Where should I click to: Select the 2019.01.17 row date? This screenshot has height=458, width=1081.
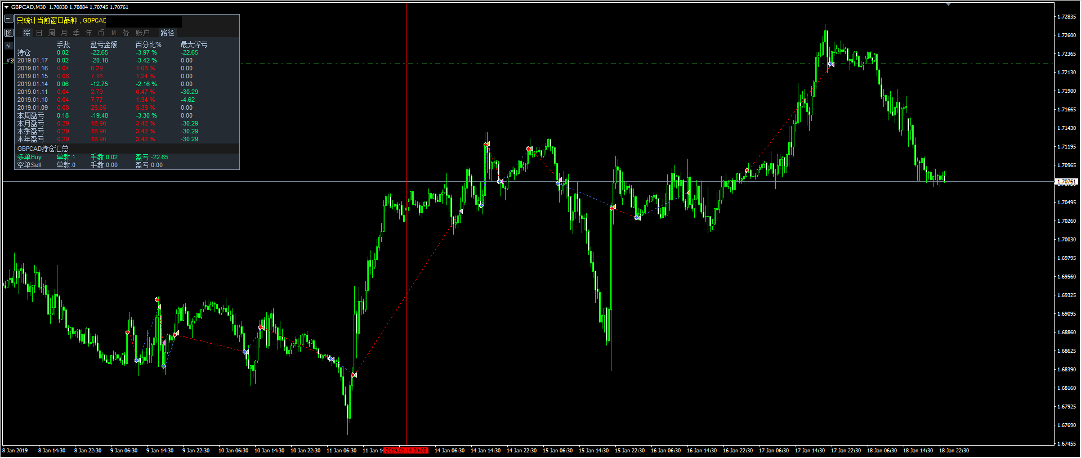point(33,60)
